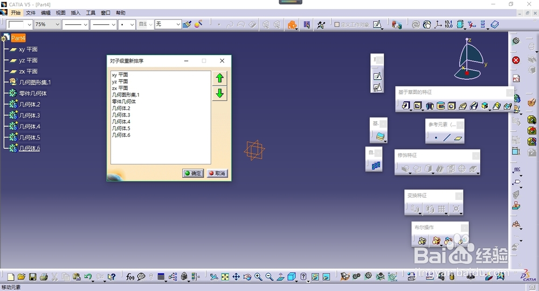Click the red stop icon in right toolbar
Viewport: 539px width, 291px height.
coord(516,60)
